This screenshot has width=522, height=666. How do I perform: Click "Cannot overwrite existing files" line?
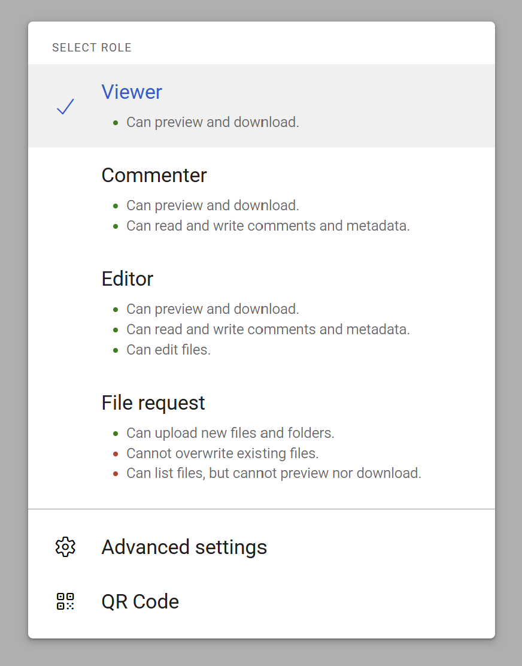tap(222, 453)
